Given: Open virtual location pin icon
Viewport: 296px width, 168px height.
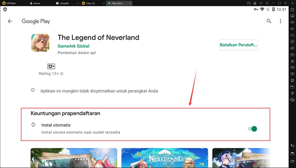Looking at the screenshot, I should coord(292,93).
